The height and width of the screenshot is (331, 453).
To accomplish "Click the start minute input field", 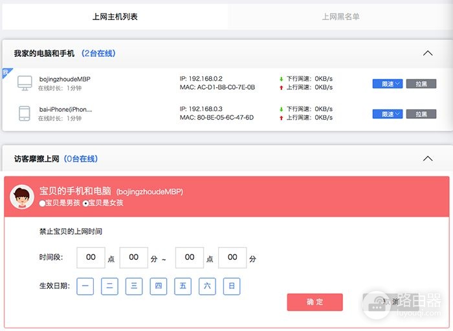I will click(x=134, y=257).
